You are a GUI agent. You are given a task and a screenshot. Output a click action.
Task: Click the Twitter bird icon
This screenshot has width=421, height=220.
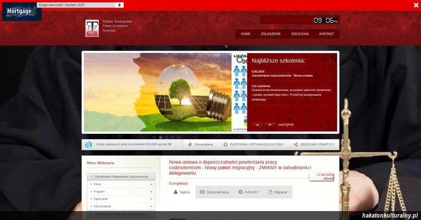89,144
